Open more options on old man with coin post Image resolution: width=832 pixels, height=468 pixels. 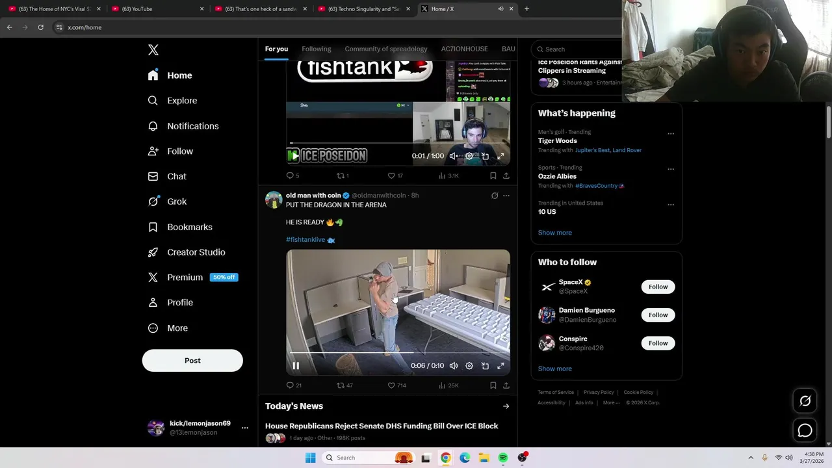[506, 196]
